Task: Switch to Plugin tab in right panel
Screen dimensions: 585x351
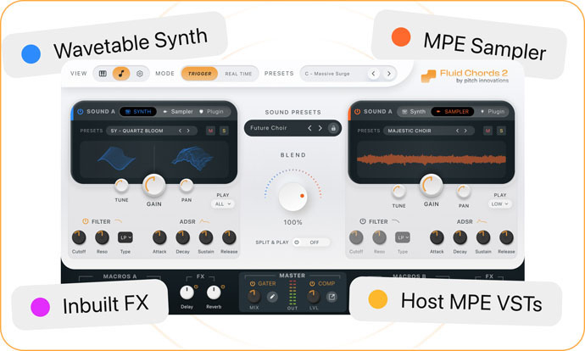Action: coord(492,111)
